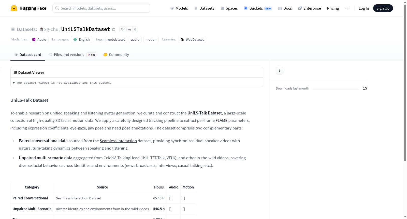This screenshot has width=407, height=219.
Task: Open the Pricing page
Action: [333, 8]
